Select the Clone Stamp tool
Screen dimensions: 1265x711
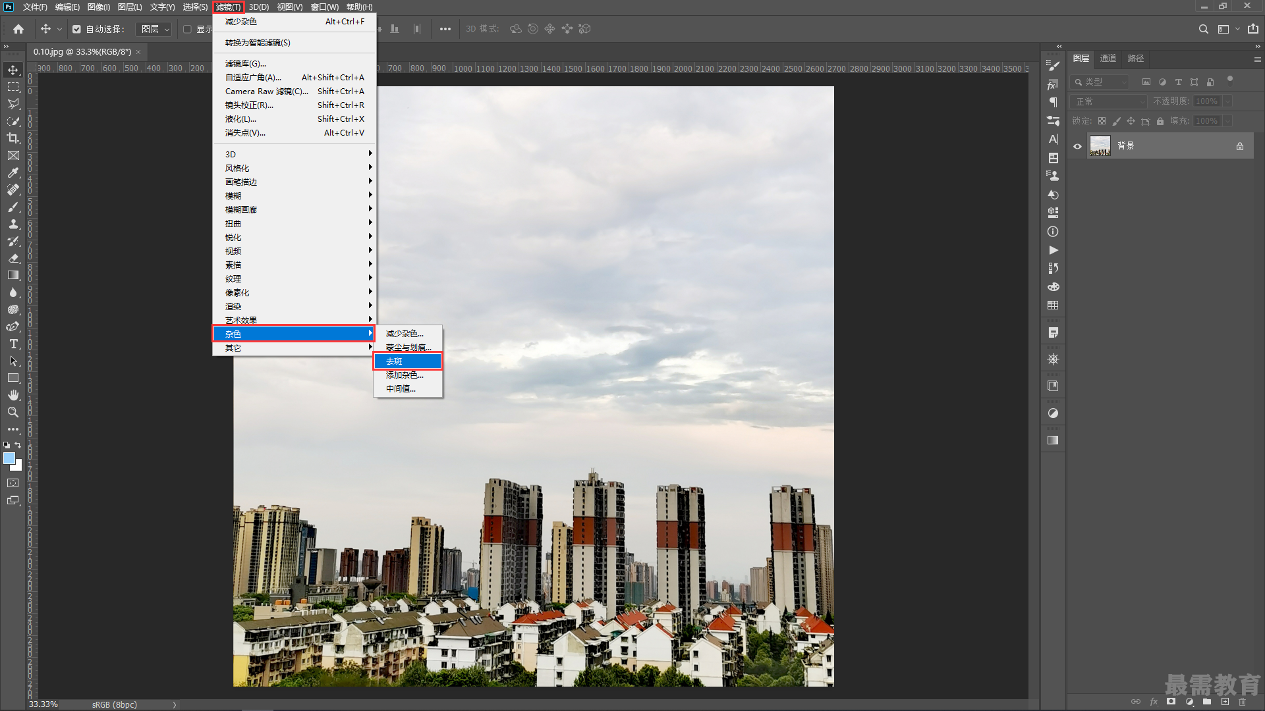coord(13,224)
